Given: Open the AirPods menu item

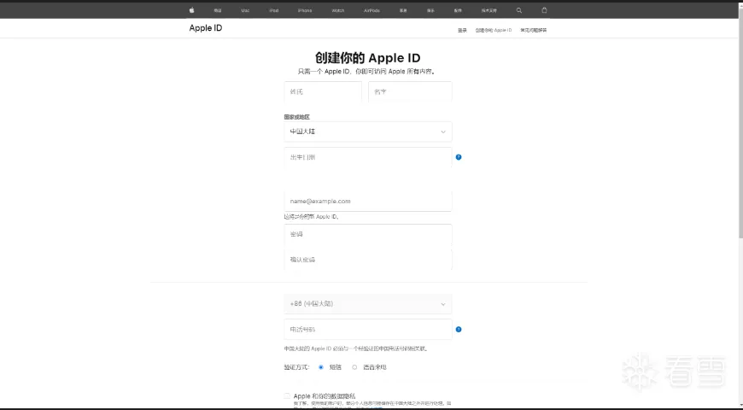Looking at the screenshot, I should pos(371,10).
